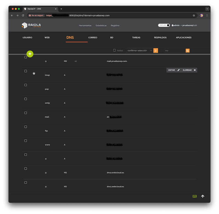Tick the checkbox for the smtp record

pos(26,99)
